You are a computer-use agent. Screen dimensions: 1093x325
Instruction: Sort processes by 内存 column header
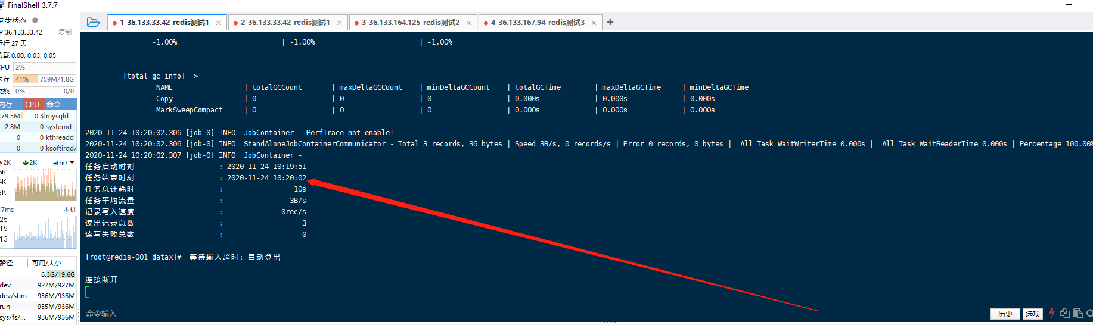pyautogui.click(x=10, y=104)
